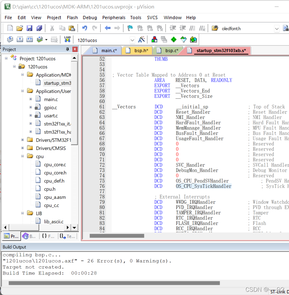
Task: Translate the current file
Action: tap(10, 39)
